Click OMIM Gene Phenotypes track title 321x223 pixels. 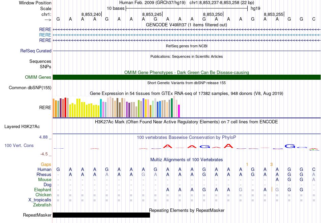click(187, 73)
